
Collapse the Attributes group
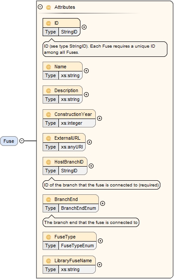(x=40, y=7)
